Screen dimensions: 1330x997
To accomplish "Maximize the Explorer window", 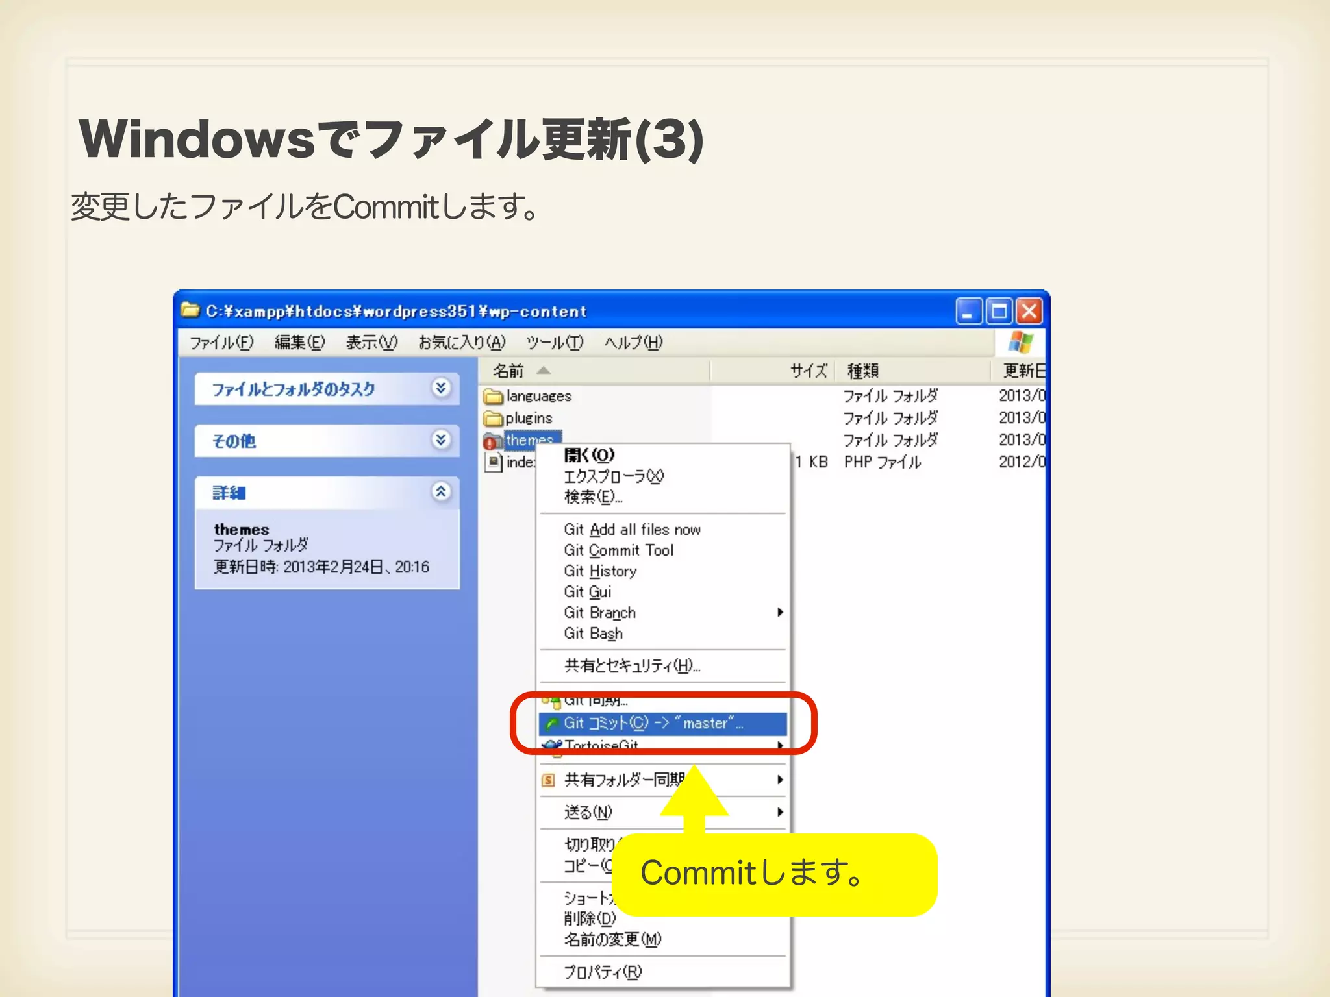I will 998,312.
